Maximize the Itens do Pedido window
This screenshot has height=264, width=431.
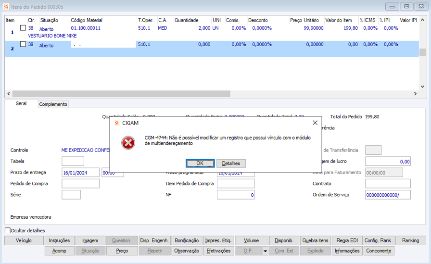406,7
